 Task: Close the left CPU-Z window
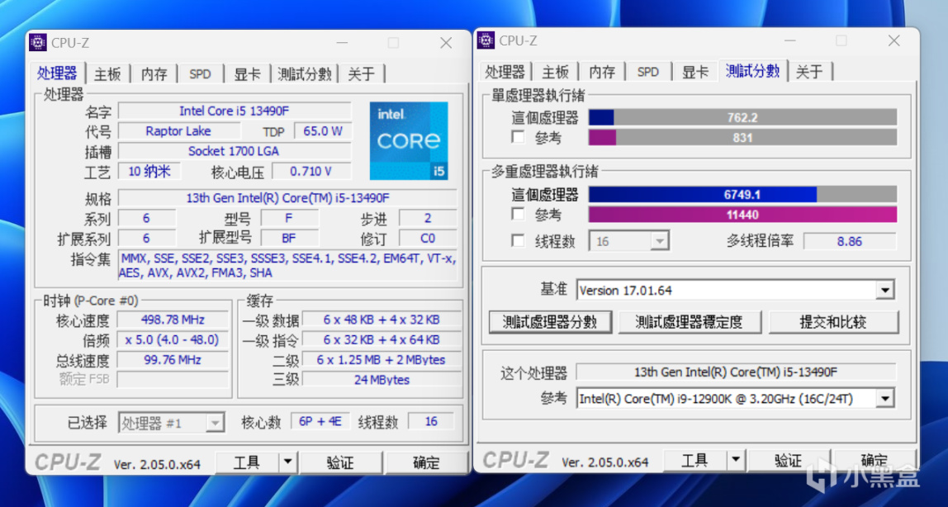click(446, 43)
